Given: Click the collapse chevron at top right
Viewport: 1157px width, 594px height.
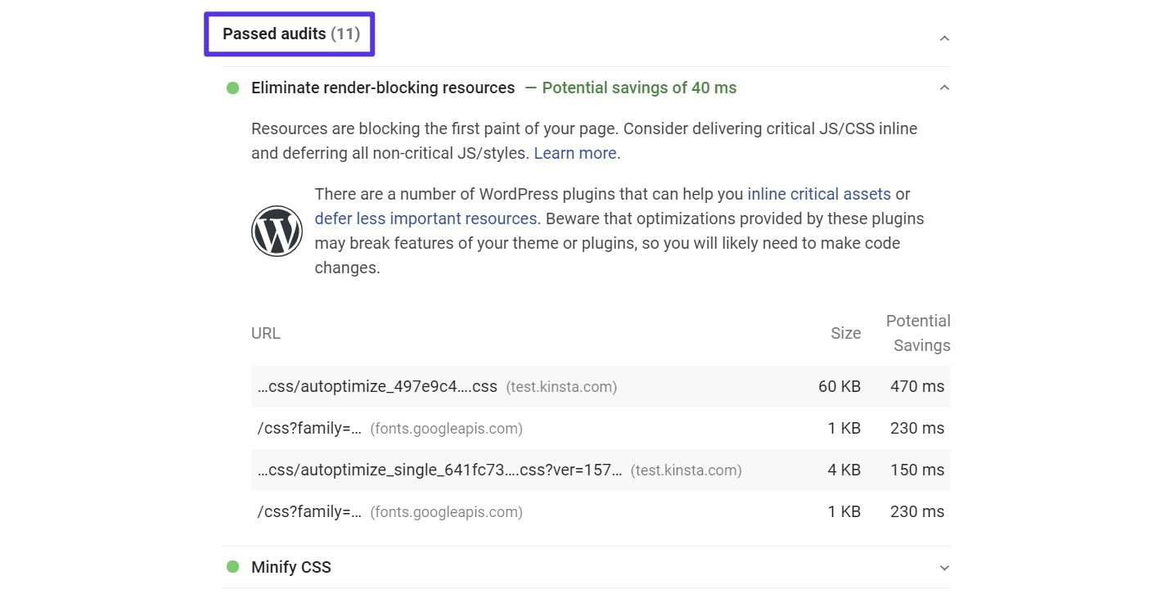Looking at the screenshot, I should coord(944,38).
